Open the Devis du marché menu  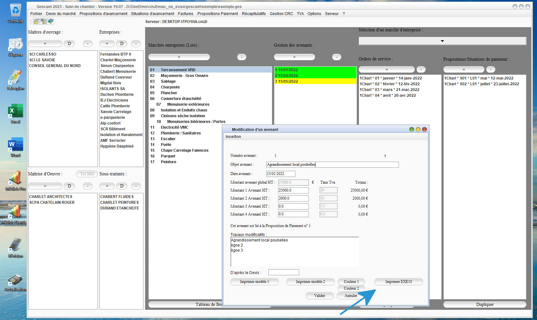[61, 14]
